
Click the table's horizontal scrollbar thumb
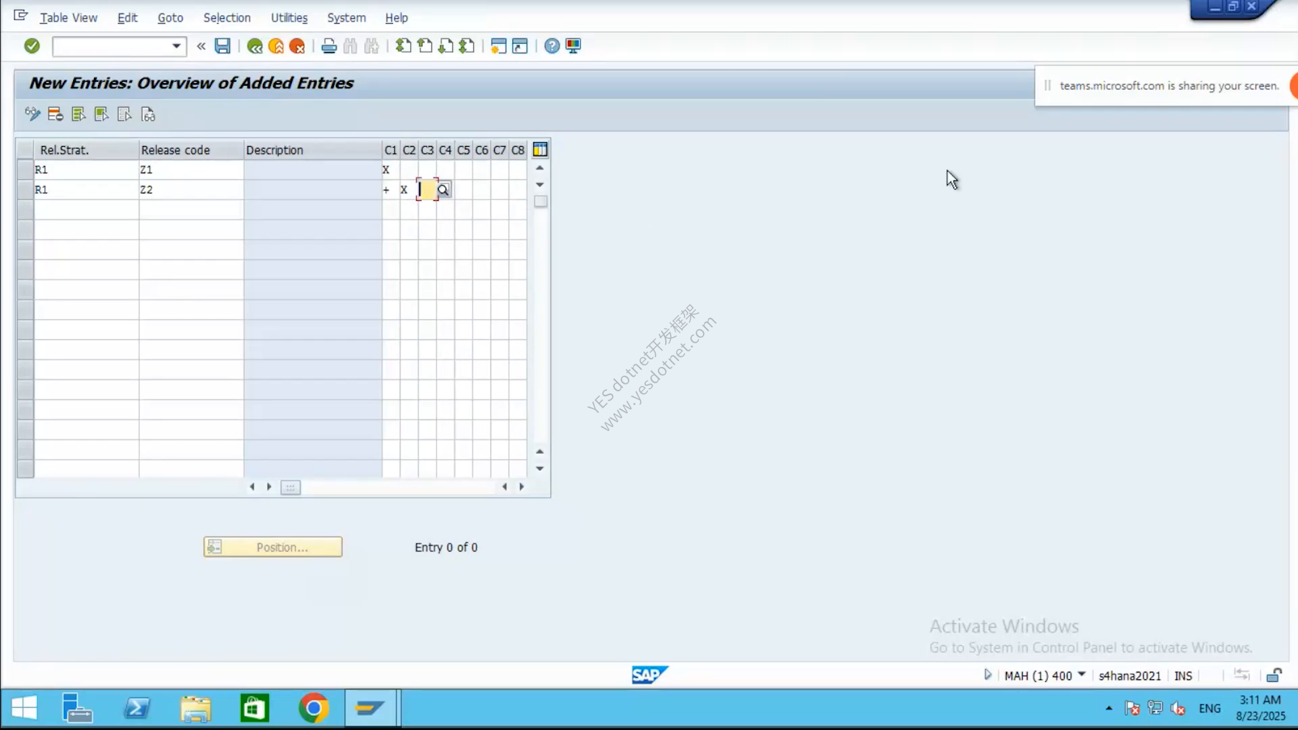(290, 487)
